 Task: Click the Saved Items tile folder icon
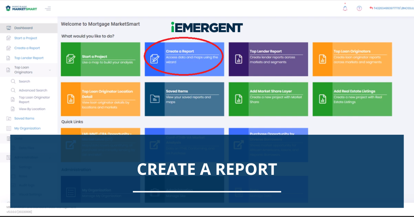click(x=155, y=99)
